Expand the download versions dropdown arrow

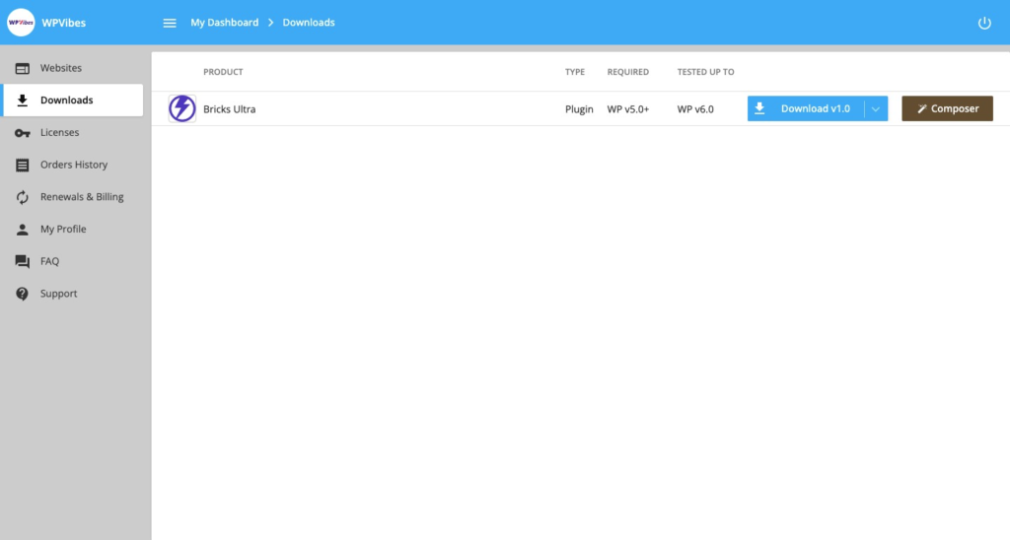coord(876,108)
